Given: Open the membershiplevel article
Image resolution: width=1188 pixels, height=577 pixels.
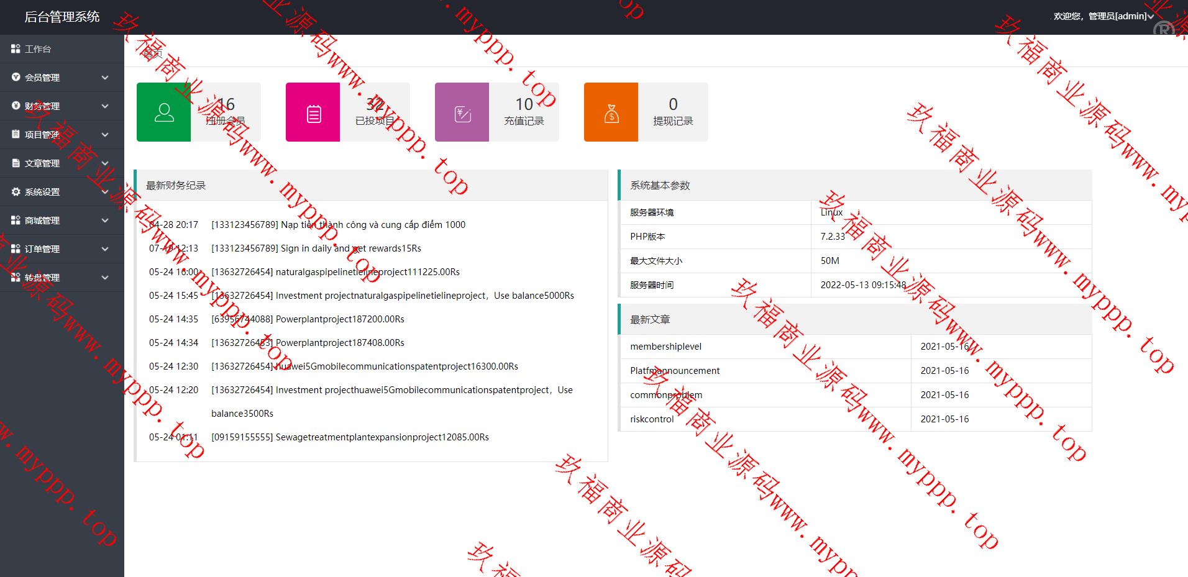Looking at the screenshot, I should 665,347.
